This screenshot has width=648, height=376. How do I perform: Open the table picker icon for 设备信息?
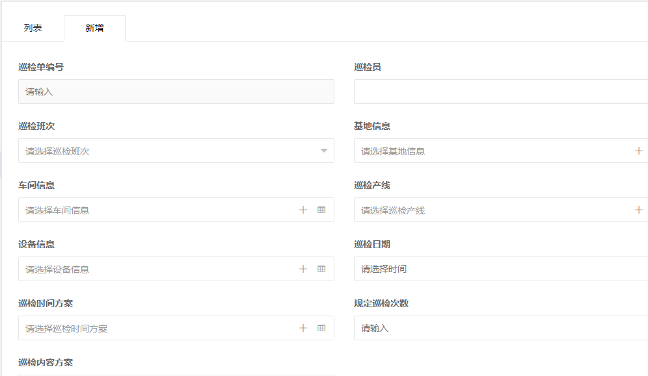[x=321, y=268]
